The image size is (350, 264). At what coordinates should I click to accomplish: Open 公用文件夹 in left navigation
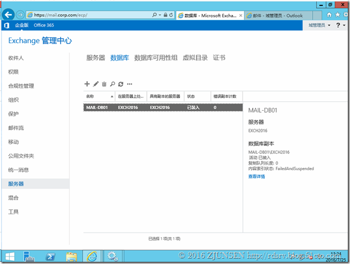21,156
